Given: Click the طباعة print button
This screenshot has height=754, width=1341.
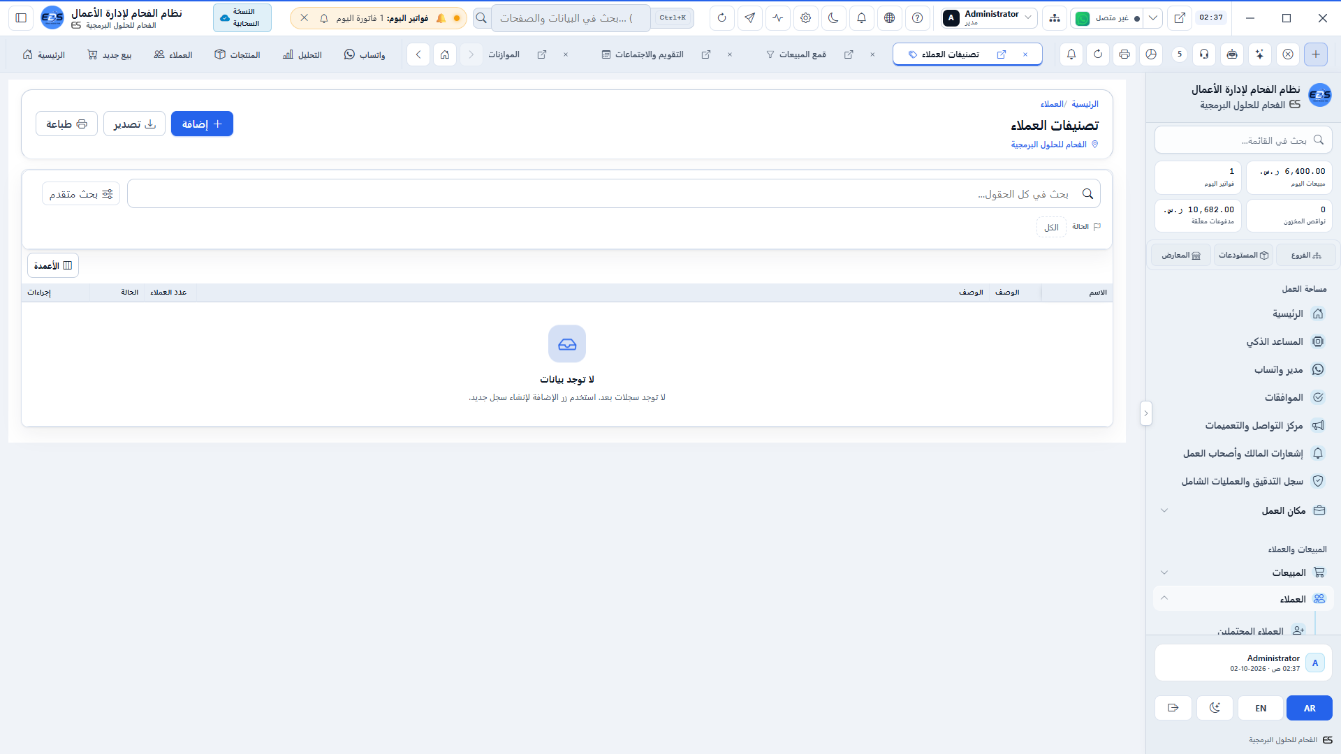Looking at the screenshot, I should [66, 124].
